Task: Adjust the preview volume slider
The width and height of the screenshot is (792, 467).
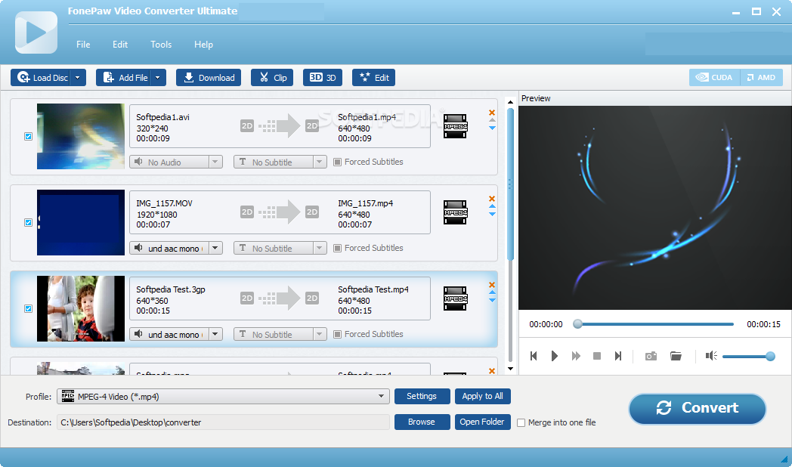Action: point(749,357)
